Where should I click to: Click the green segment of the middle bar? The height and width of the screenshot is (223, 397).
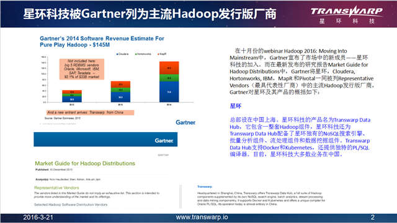pos(120,90)
